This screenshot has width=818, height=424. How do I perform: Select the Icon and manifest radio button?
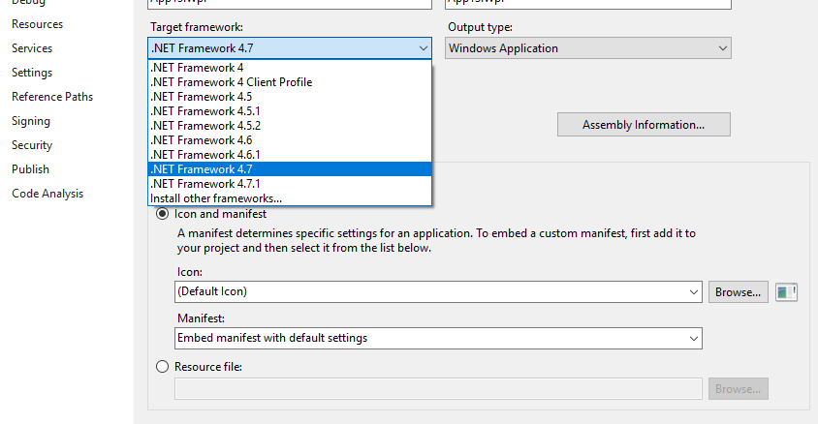point(162,214)
